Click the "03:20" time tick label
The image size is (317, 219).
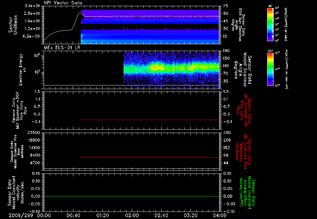[191, 215]
